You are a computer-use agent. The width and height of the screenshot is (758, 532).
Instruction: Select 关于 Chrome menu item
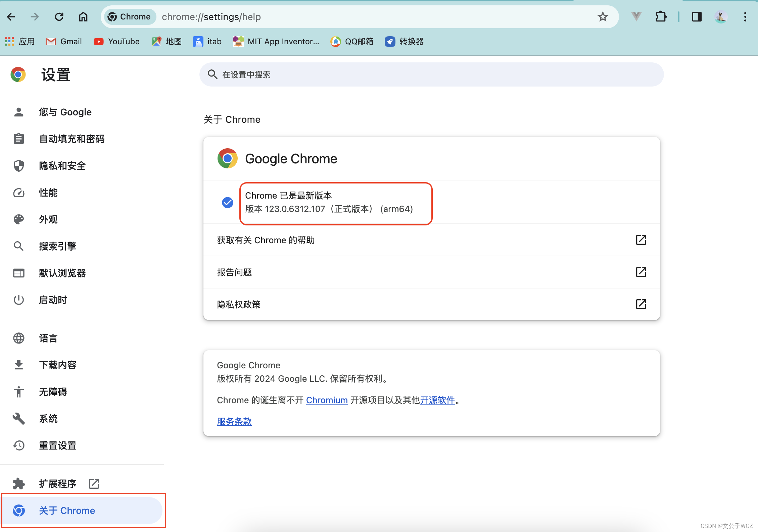tap(67, 510)
